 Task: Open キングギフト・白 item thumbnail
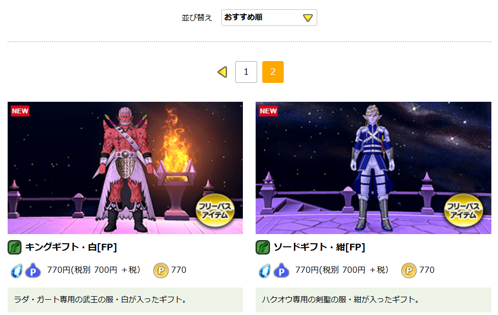125,167
